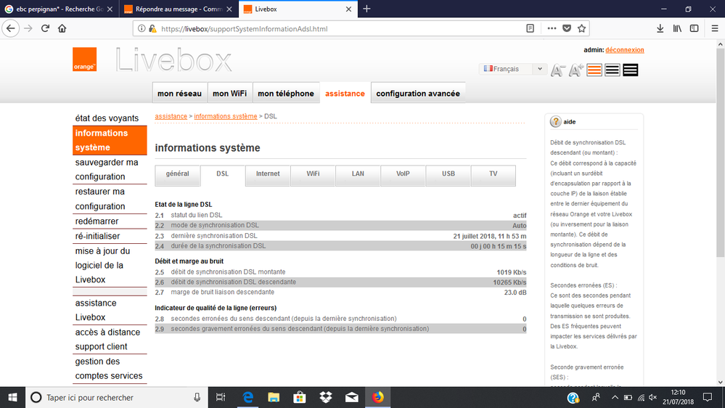The image size is (725, 408).
Task: Launch Microsoft Edge from taskbar
Action: tap(247, 397)
